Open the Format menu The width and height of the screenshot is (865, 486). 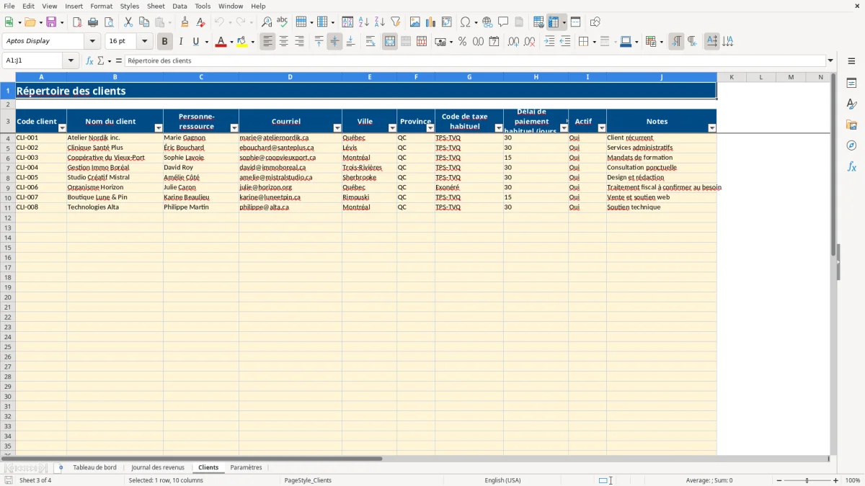pyautogui.click(x=101, y=6)
